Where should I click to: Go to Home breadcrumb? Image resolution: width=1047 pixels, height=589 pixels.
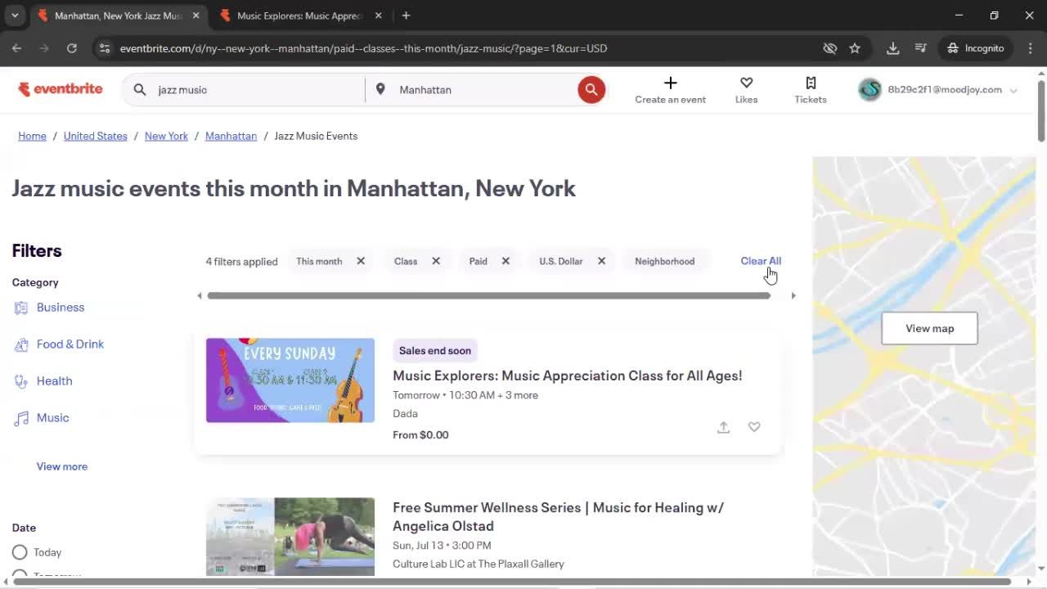(32, 136)
